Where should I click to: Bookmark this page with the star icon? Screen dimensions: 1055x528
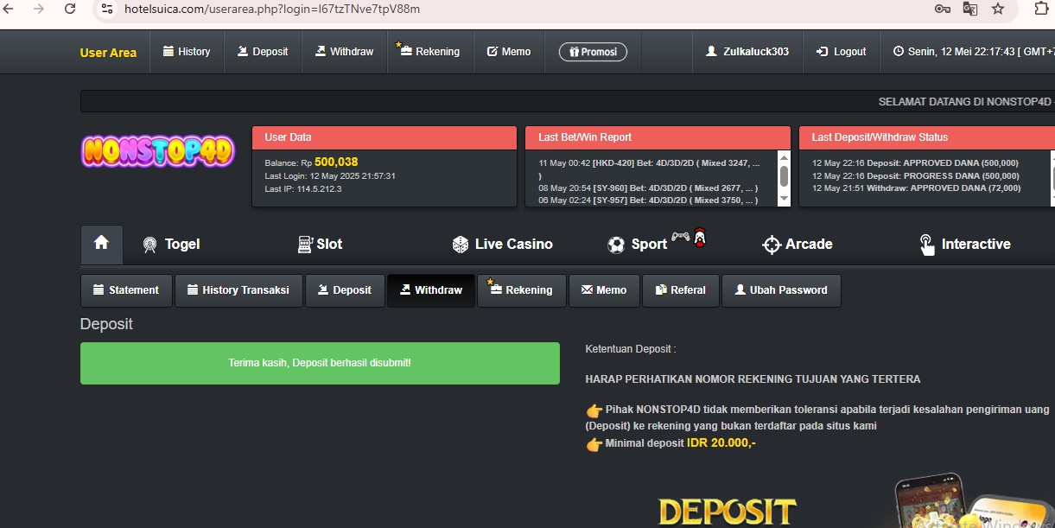pyautogui.click(x=998, y=9)
